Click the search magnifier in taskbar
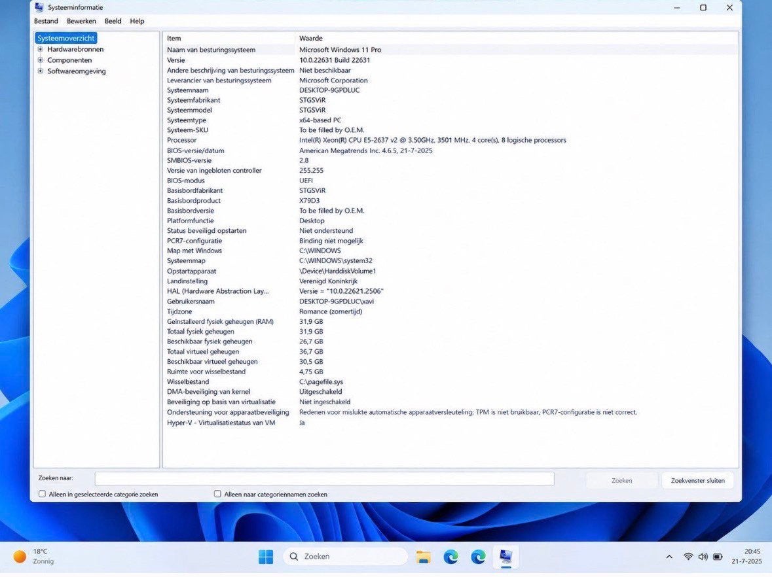 tap(294, 556)
